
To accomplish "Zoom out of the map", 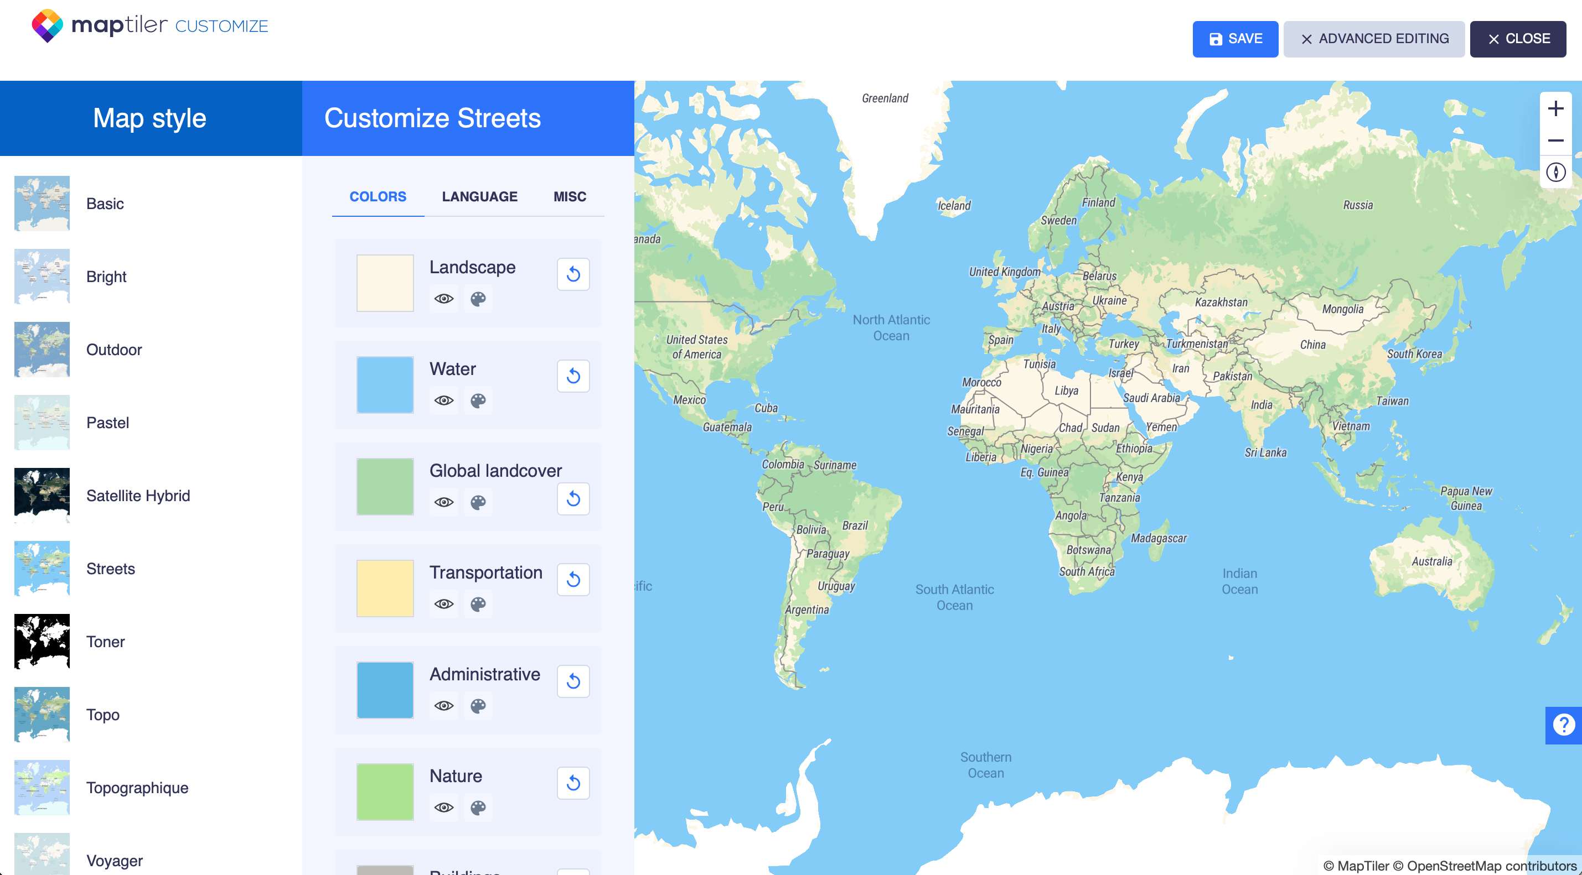I will [x=1556, y=140].
